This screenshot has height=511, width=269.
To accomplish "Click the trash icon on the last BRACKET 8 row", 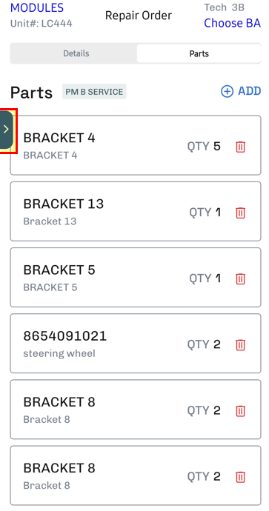I will [240, 477].
